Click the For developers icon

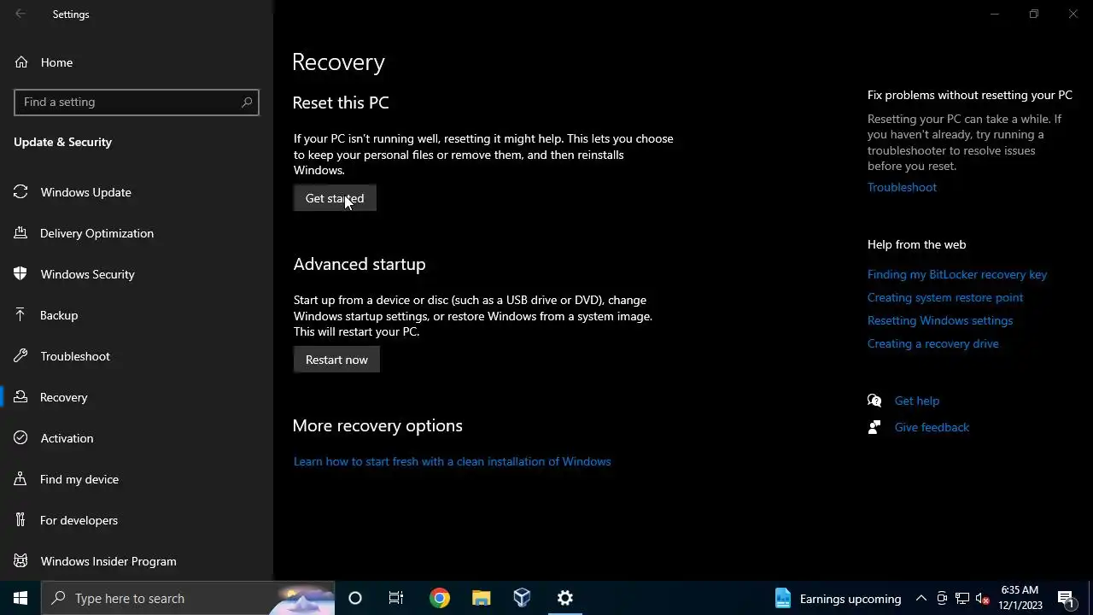pyautogui.click(x=21, y=520)
